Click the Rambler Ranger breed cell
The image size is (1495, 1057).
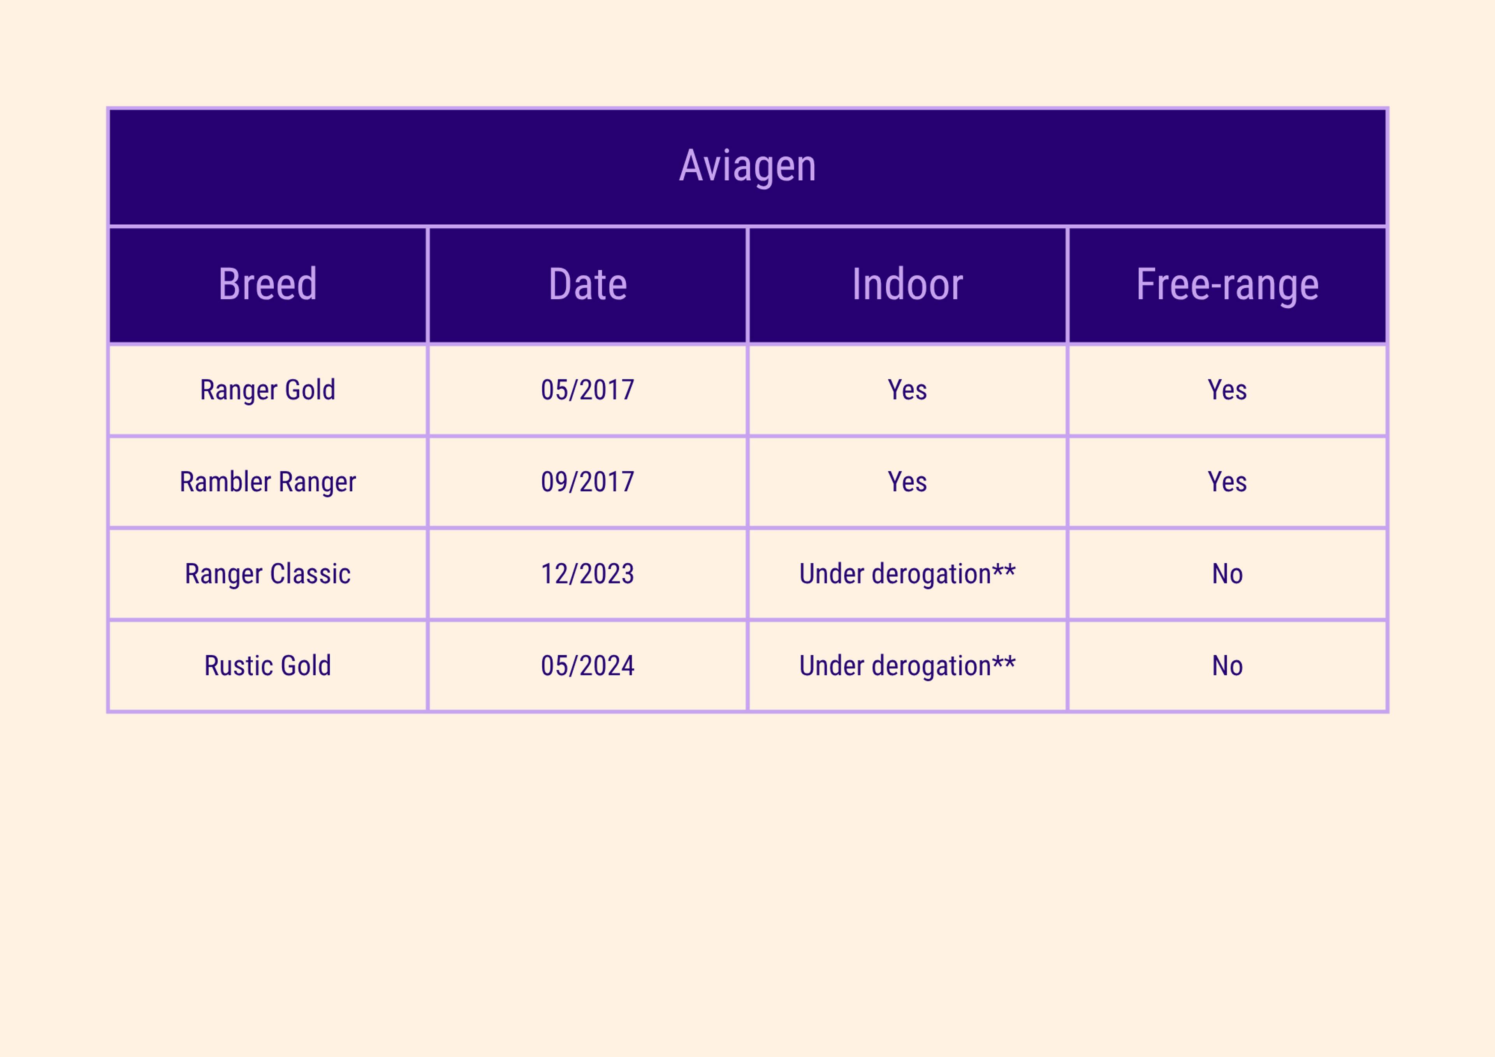(x=267, y=482)
